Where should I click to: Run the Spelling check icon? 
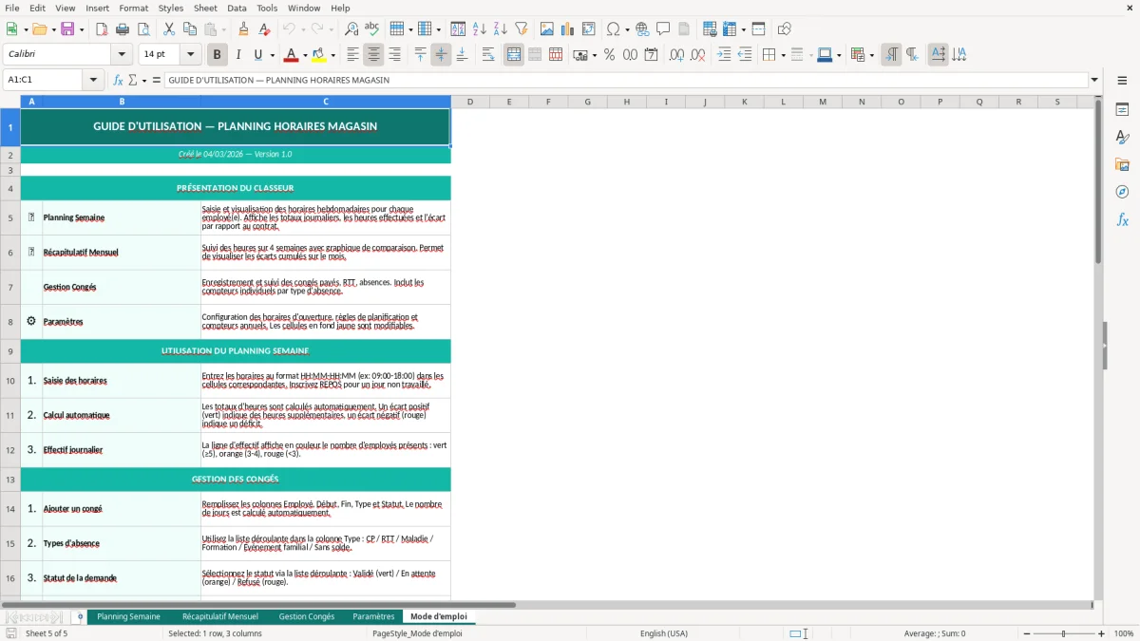[372, 29]
